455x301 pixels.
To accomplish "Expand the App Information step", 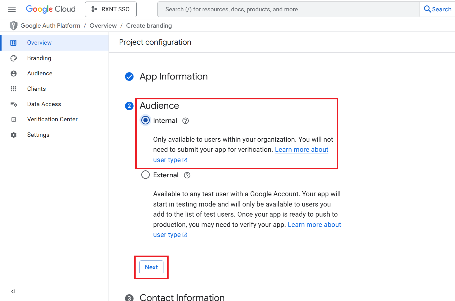I will point(173,76).
